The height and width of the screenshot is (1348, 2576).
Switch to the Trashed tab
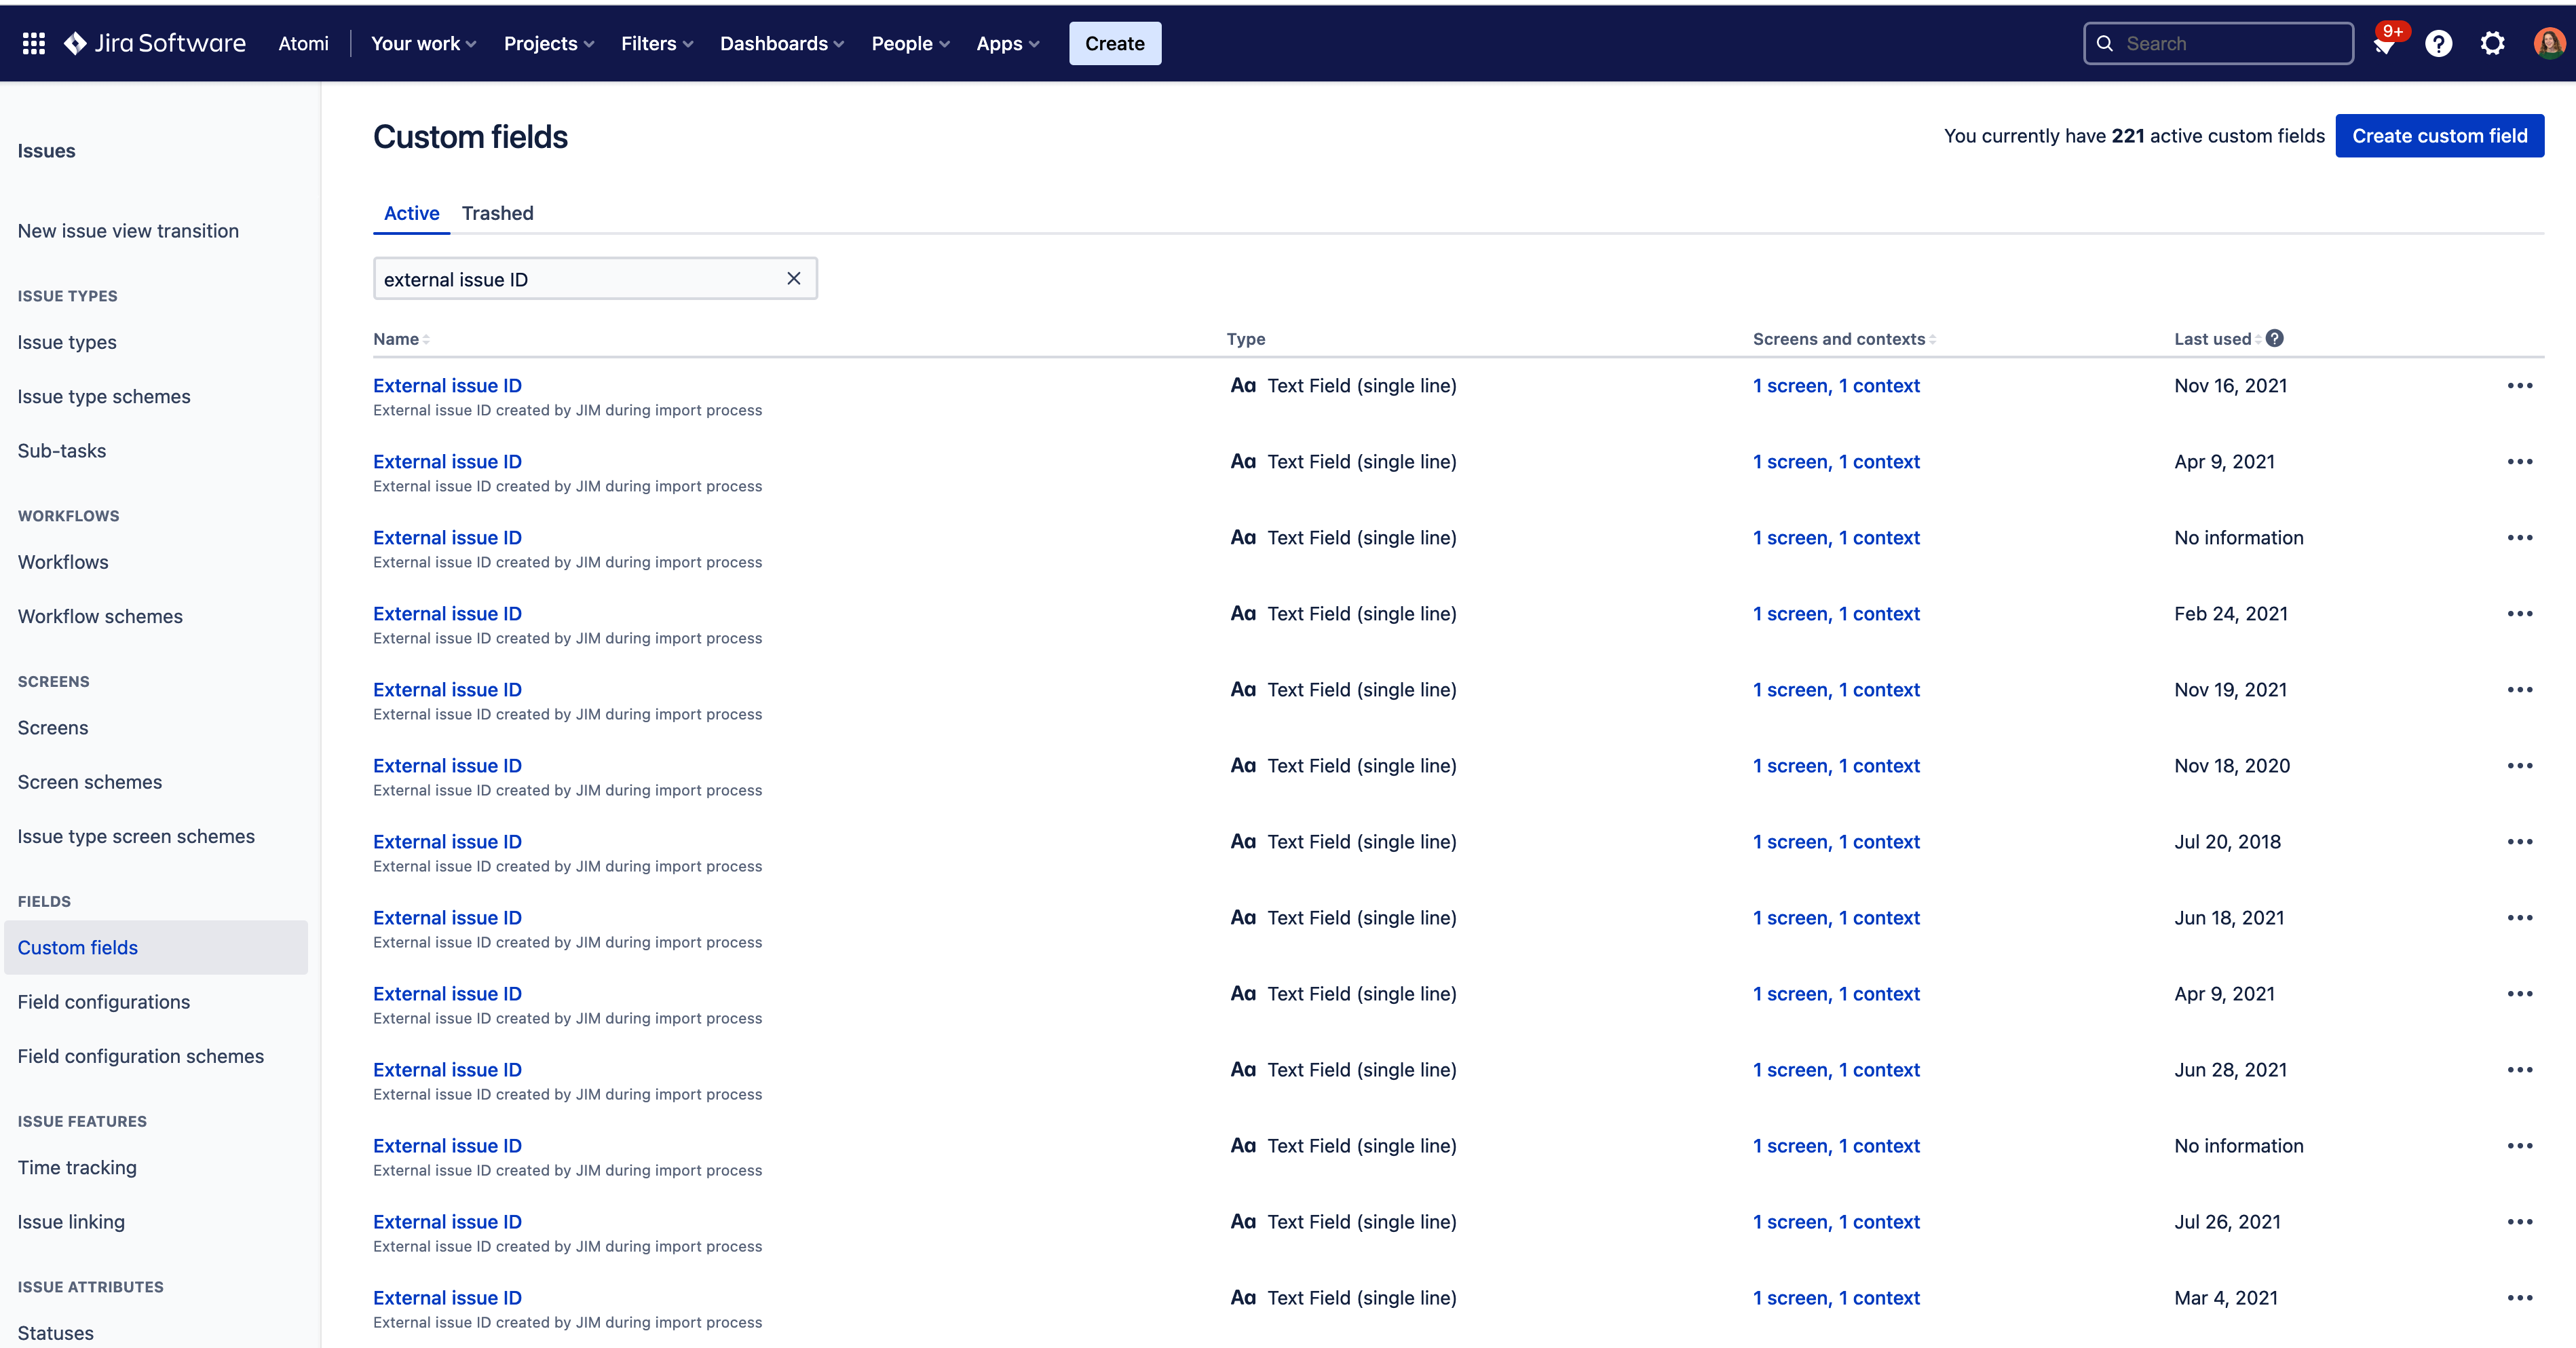click(x=497, y=213)
